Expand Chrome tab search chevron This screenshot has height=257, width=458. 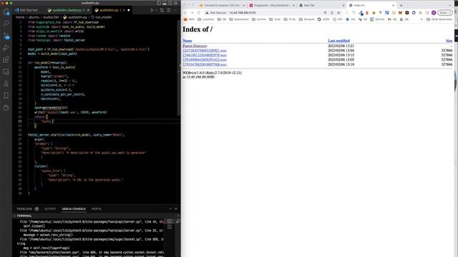449,5
